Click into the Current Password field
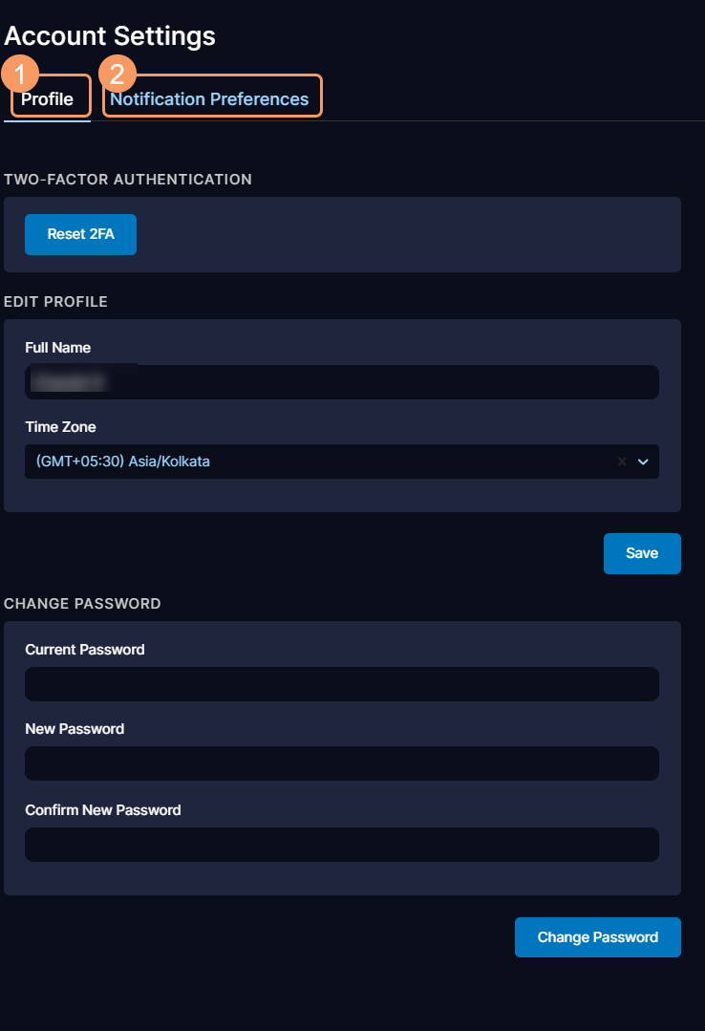The height and width of the screenshot is (1031, 705). 341,684
